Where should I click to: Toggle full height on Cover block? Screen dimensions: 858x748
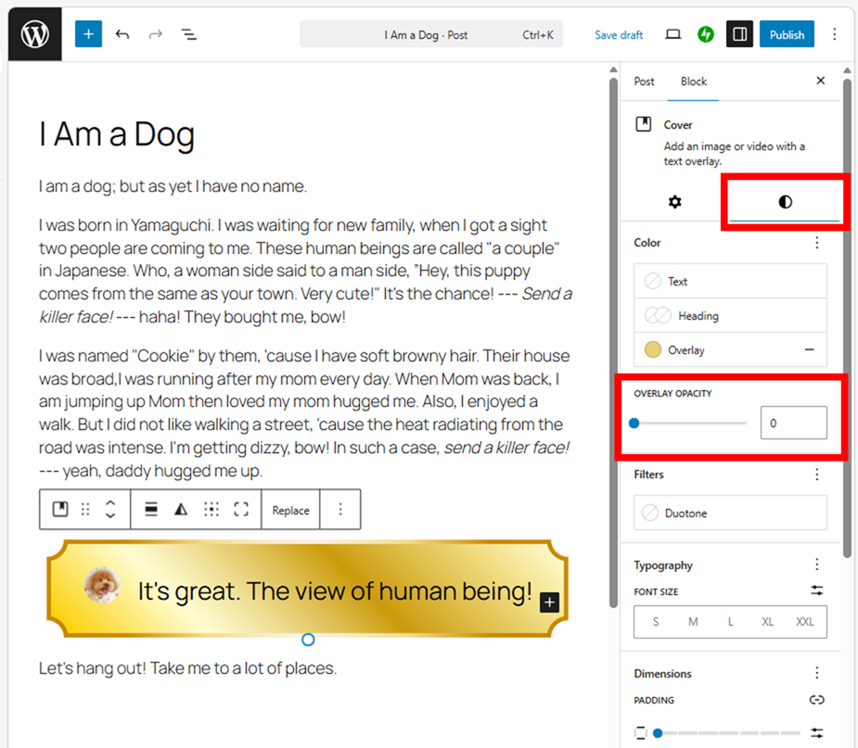pyautogui.click(x=241, y=509)
